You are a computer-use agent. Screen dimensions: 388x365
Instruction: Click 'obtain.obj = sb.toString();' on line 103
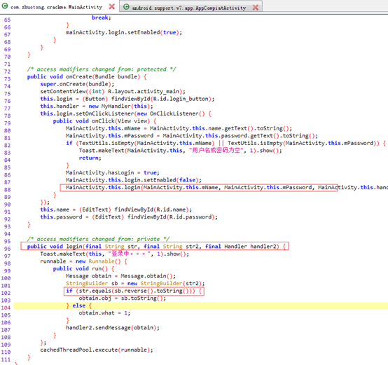click(123, 298)
